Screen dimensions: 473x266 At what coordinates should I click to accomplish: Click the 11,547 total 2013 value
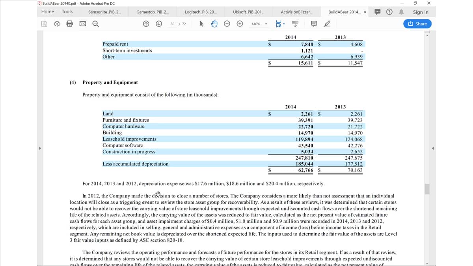356,63
